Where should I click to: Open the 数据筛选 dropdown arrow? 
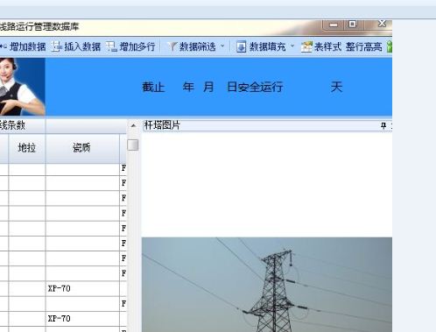(x=222, y=46)
